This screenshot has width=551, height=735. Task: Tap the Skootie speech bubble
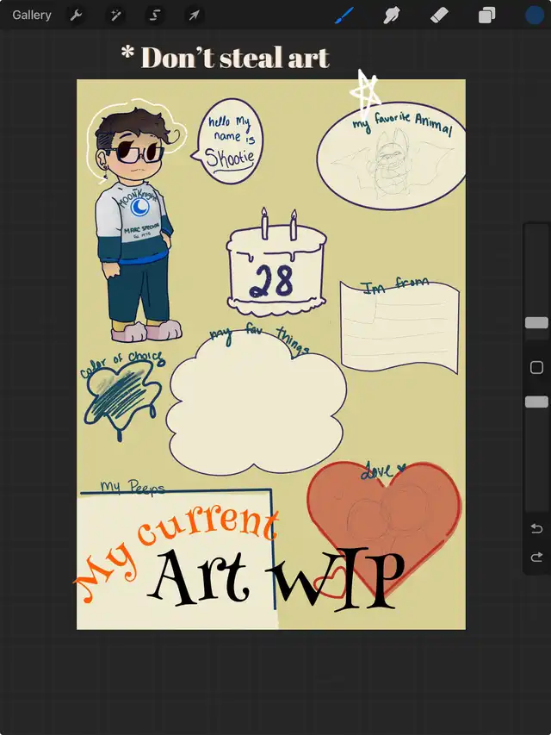(x=231, y=142)
